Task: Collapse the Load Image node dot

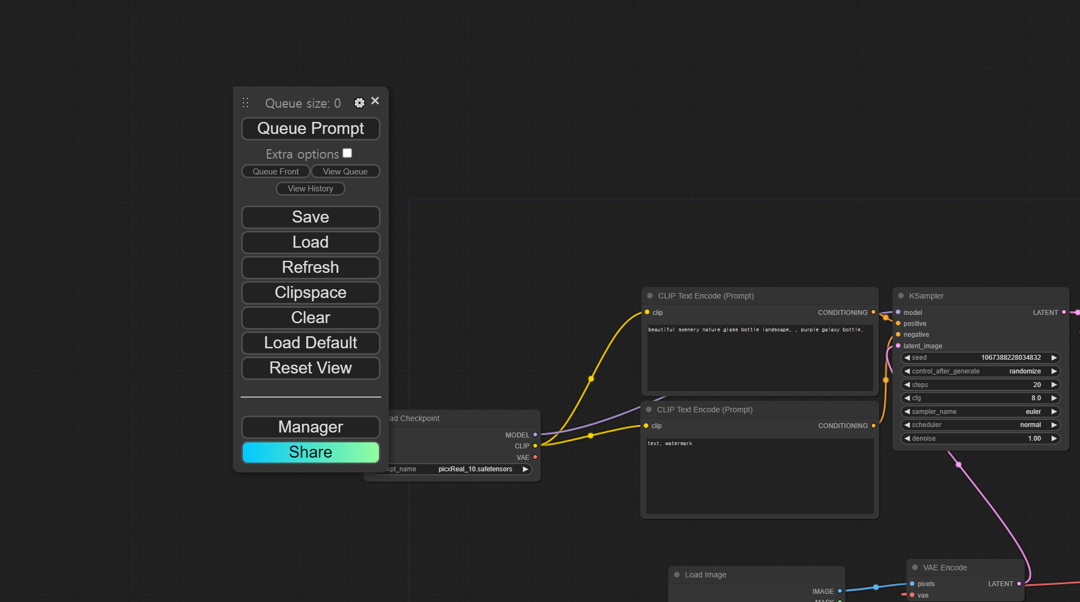Action: pyautogui.click(x=677, y=575)
